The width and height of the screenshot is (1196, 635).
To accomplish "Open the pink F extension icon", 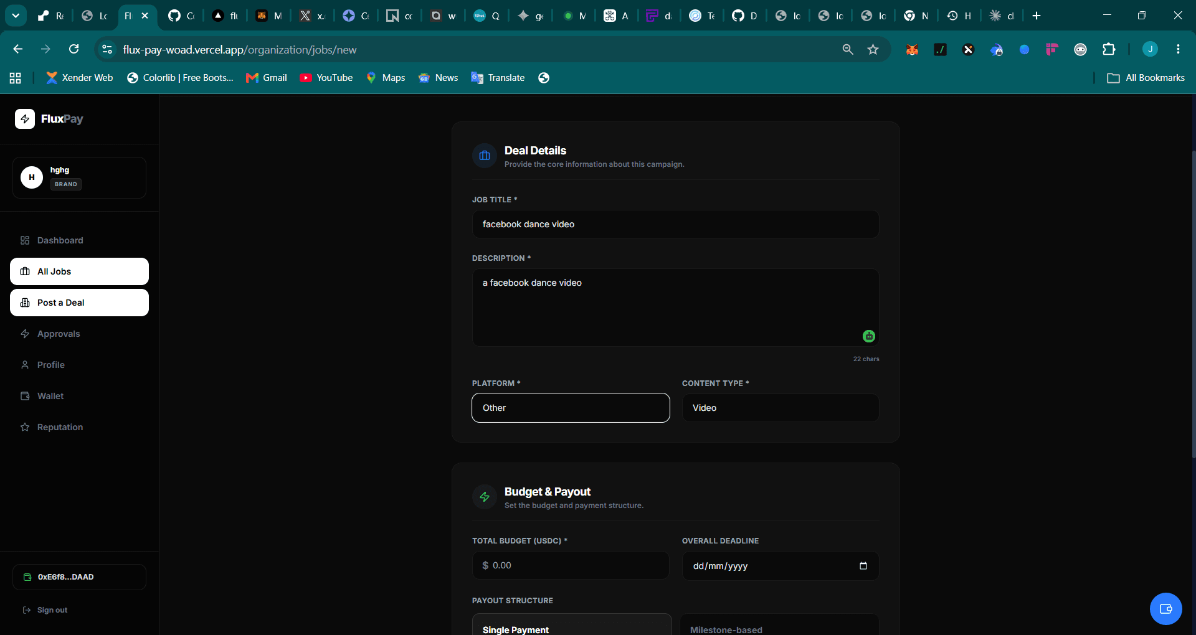I will click(1052, 49).
